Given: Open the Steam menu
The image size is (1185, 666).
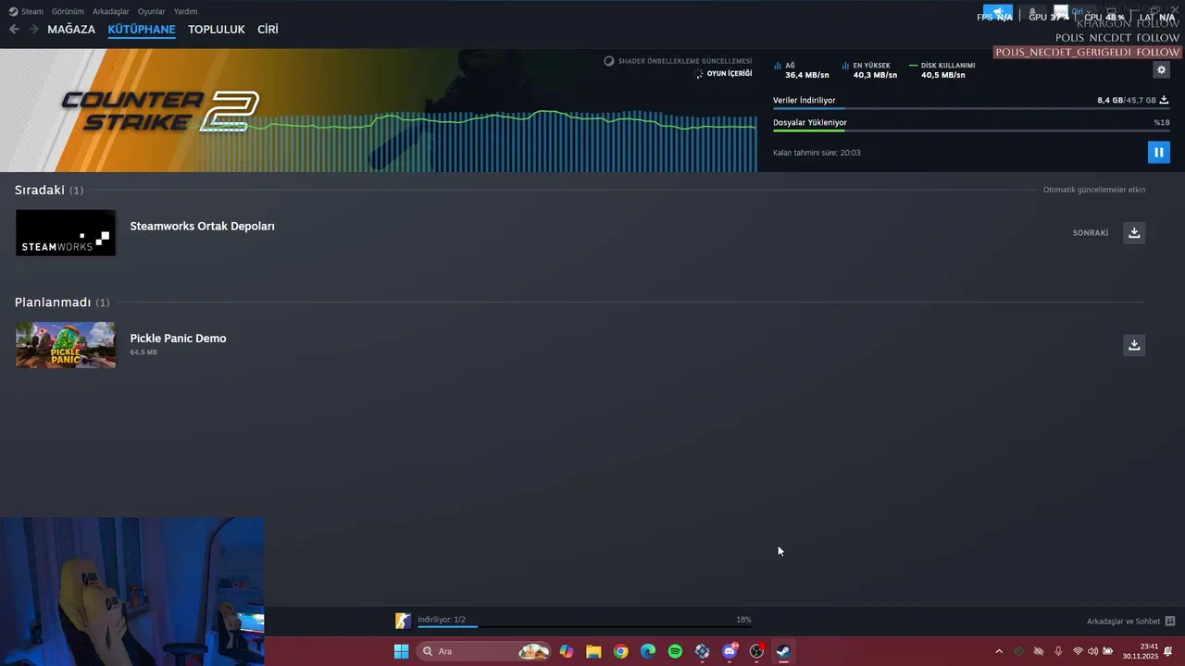Looking at the screenshot, I should tap(26, 11).
